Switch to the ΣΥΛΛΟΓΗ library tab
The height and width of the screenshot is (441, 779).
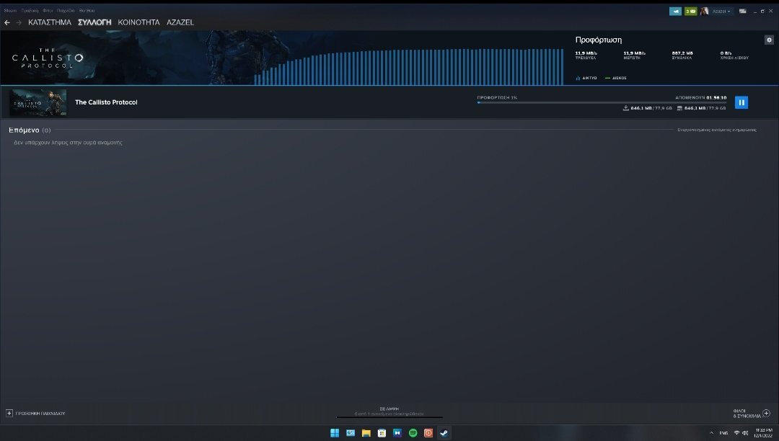(94, 22)
